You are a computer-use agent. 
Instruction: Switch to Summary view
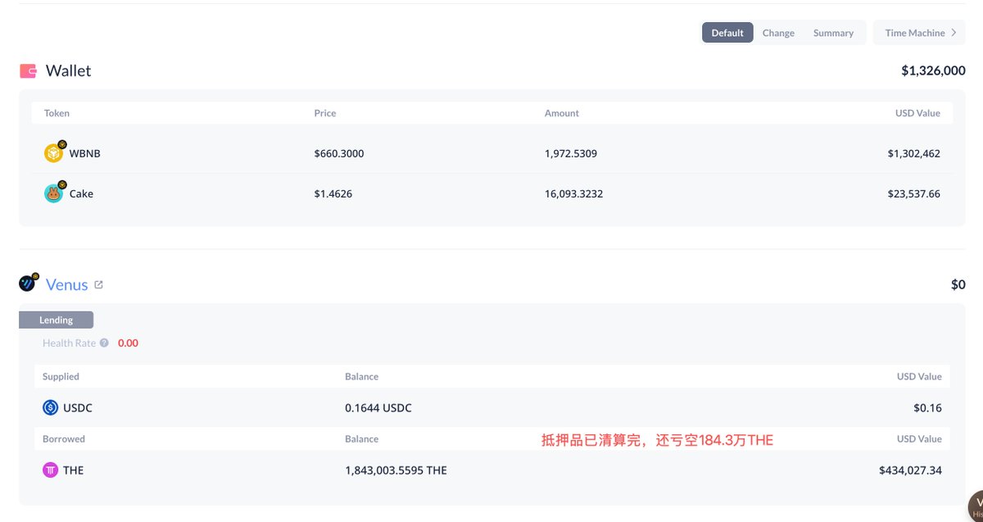(x=833, y=33)
